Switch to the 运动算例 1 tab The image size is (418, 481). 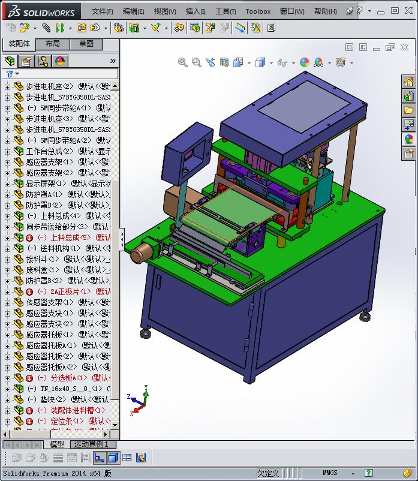click(93, 444)
